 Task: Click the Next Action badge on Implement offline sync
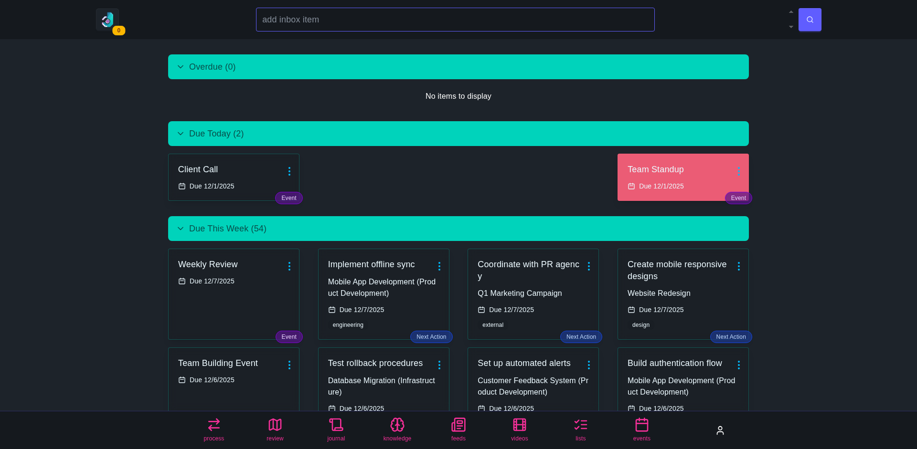pyautogui.click(x=431, y=337)
